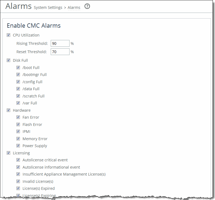
Task: Disable the Licensing alarm category
Action: (8, 153)
